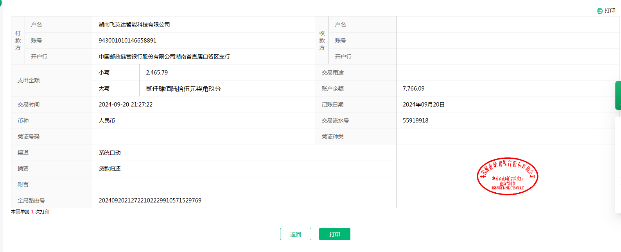Select the bank name 中国邮政储蓄银行股份有限公司湖南省直属自贸区支行
The image size is (621, 252).
coord(164,57)
